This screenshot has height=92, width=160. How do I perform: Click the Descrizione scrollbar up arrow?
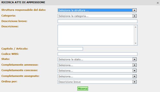(x=135, y=27)
